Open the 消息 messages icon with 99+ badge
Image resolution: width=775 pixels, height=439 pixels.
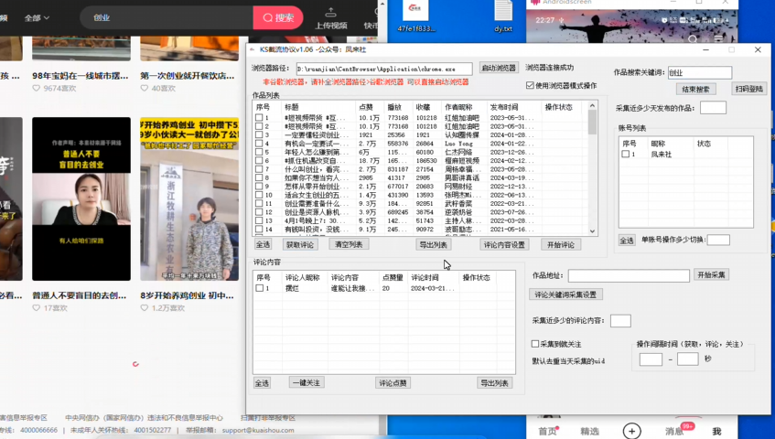click(x=675, y=431)
